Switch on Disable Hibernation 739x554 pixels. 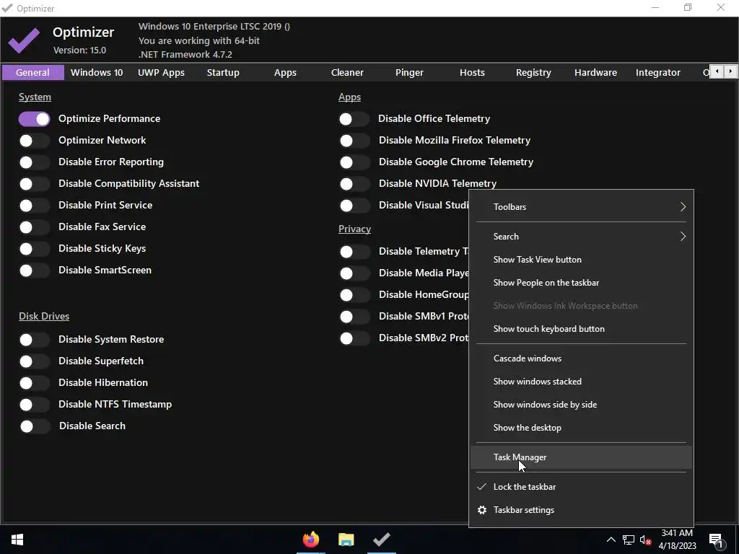(35, 383)
